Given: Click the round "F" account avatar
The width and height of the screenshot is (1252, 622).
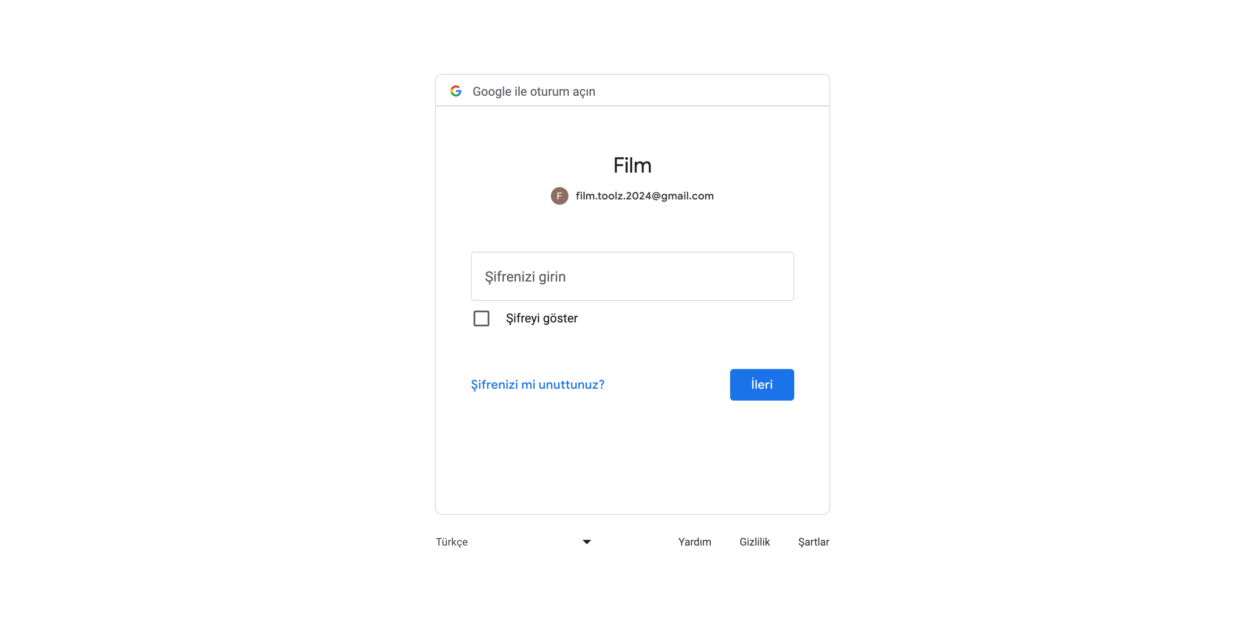Looking at the screenshot, I should point(559,196).
